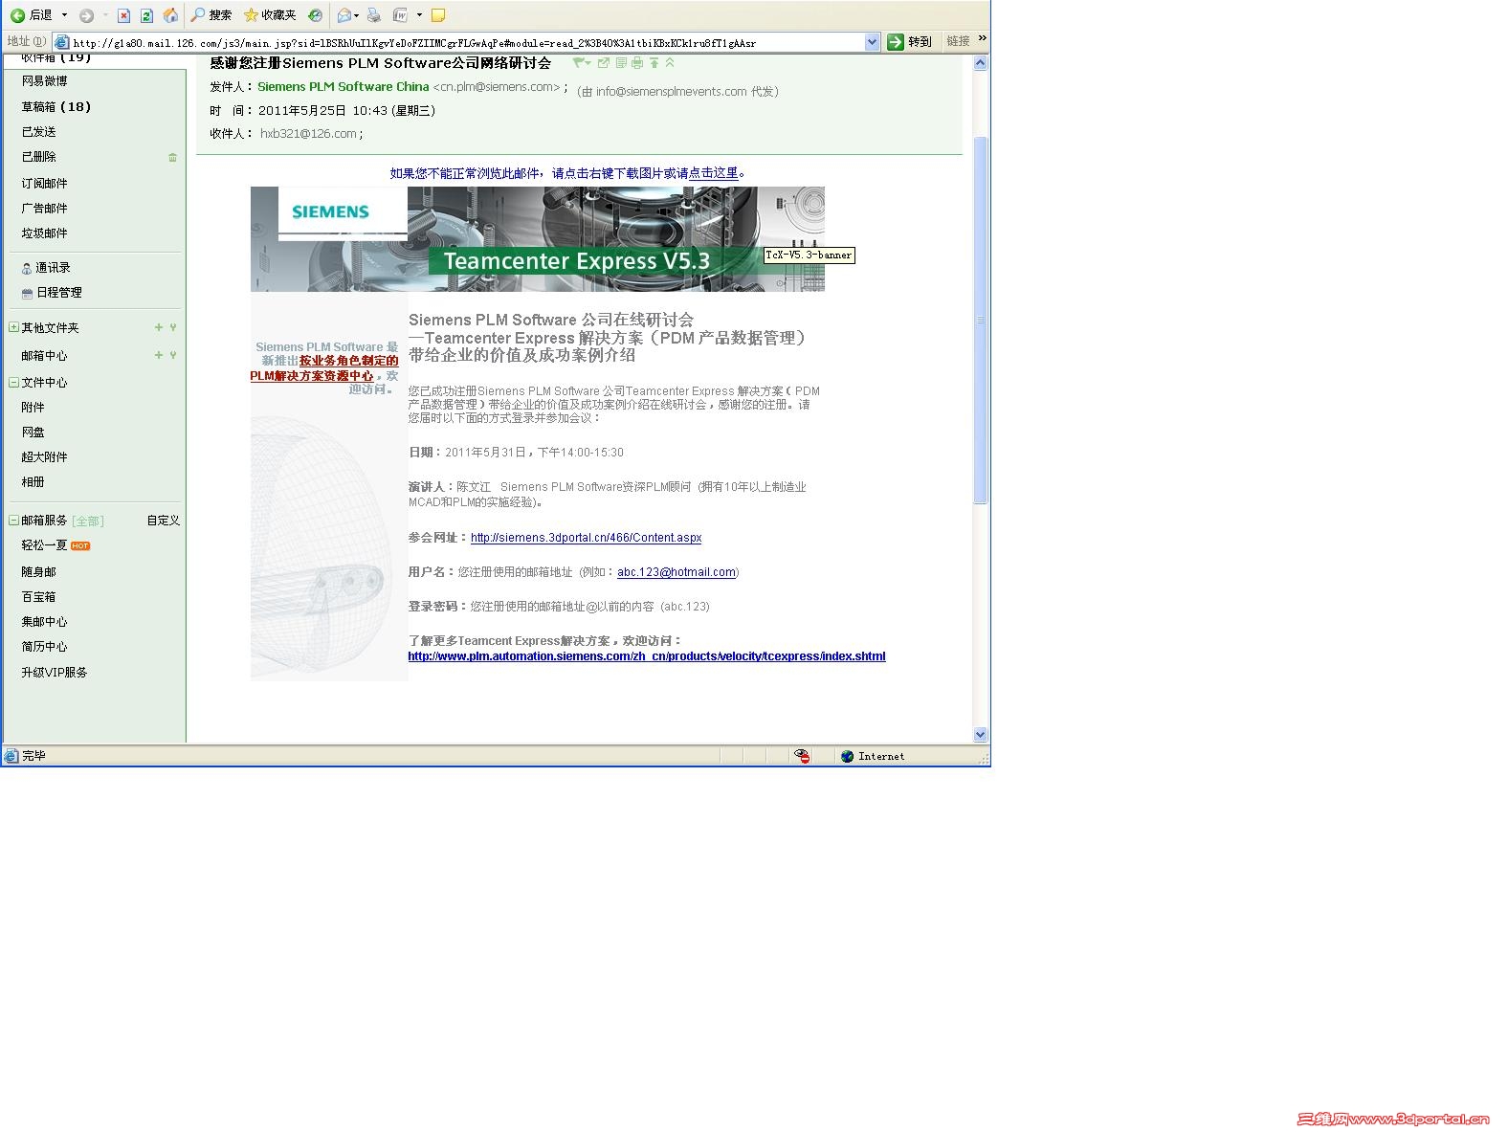Open the 随身邮 service item
Screen dimensions: 1508x1132
[39, 572]
